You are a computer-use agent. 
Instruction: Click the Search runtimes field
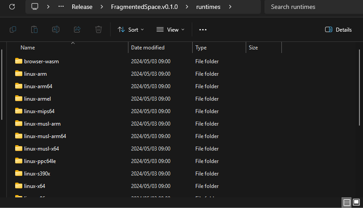(x=312, y=7)
